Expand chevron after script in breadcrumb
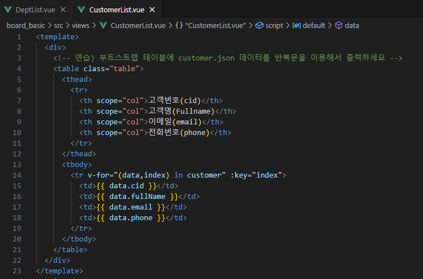 tap(288, 26)
